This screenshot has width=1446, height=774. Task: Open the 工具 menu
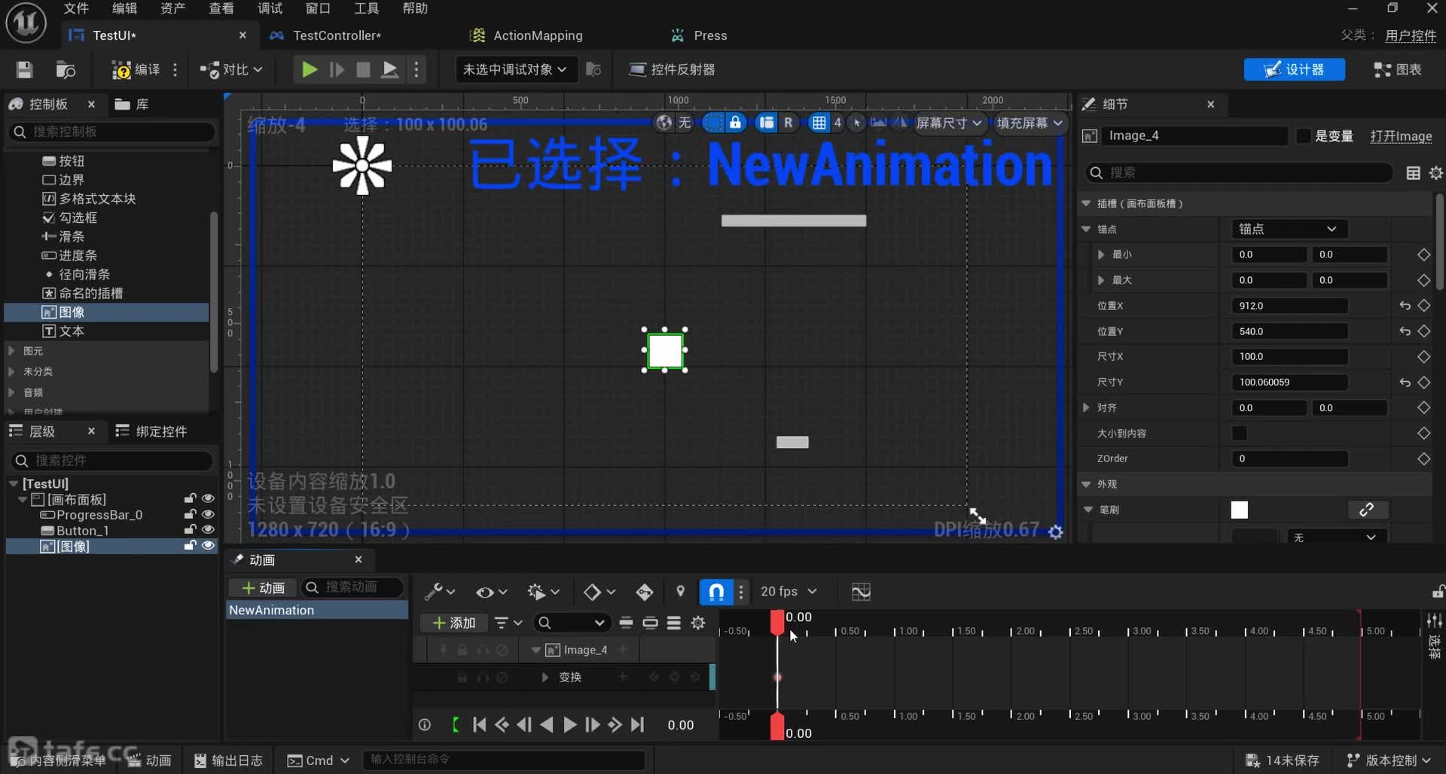tap(366, 8)
